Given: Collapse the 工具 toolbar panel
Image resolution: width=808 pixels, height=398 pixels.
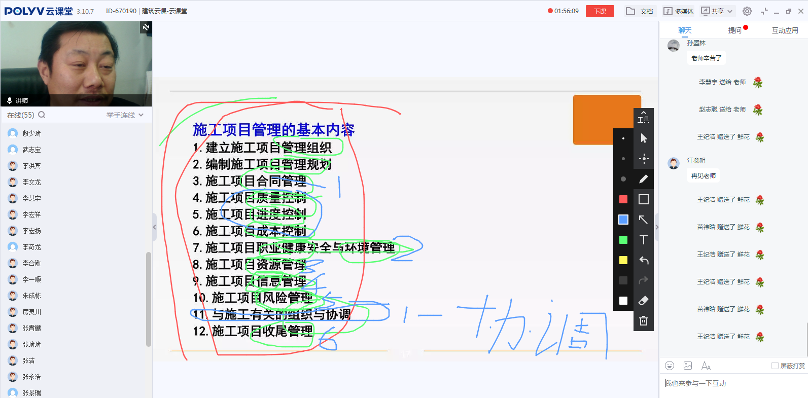Looking at the screenshot, I should point(643,116).
